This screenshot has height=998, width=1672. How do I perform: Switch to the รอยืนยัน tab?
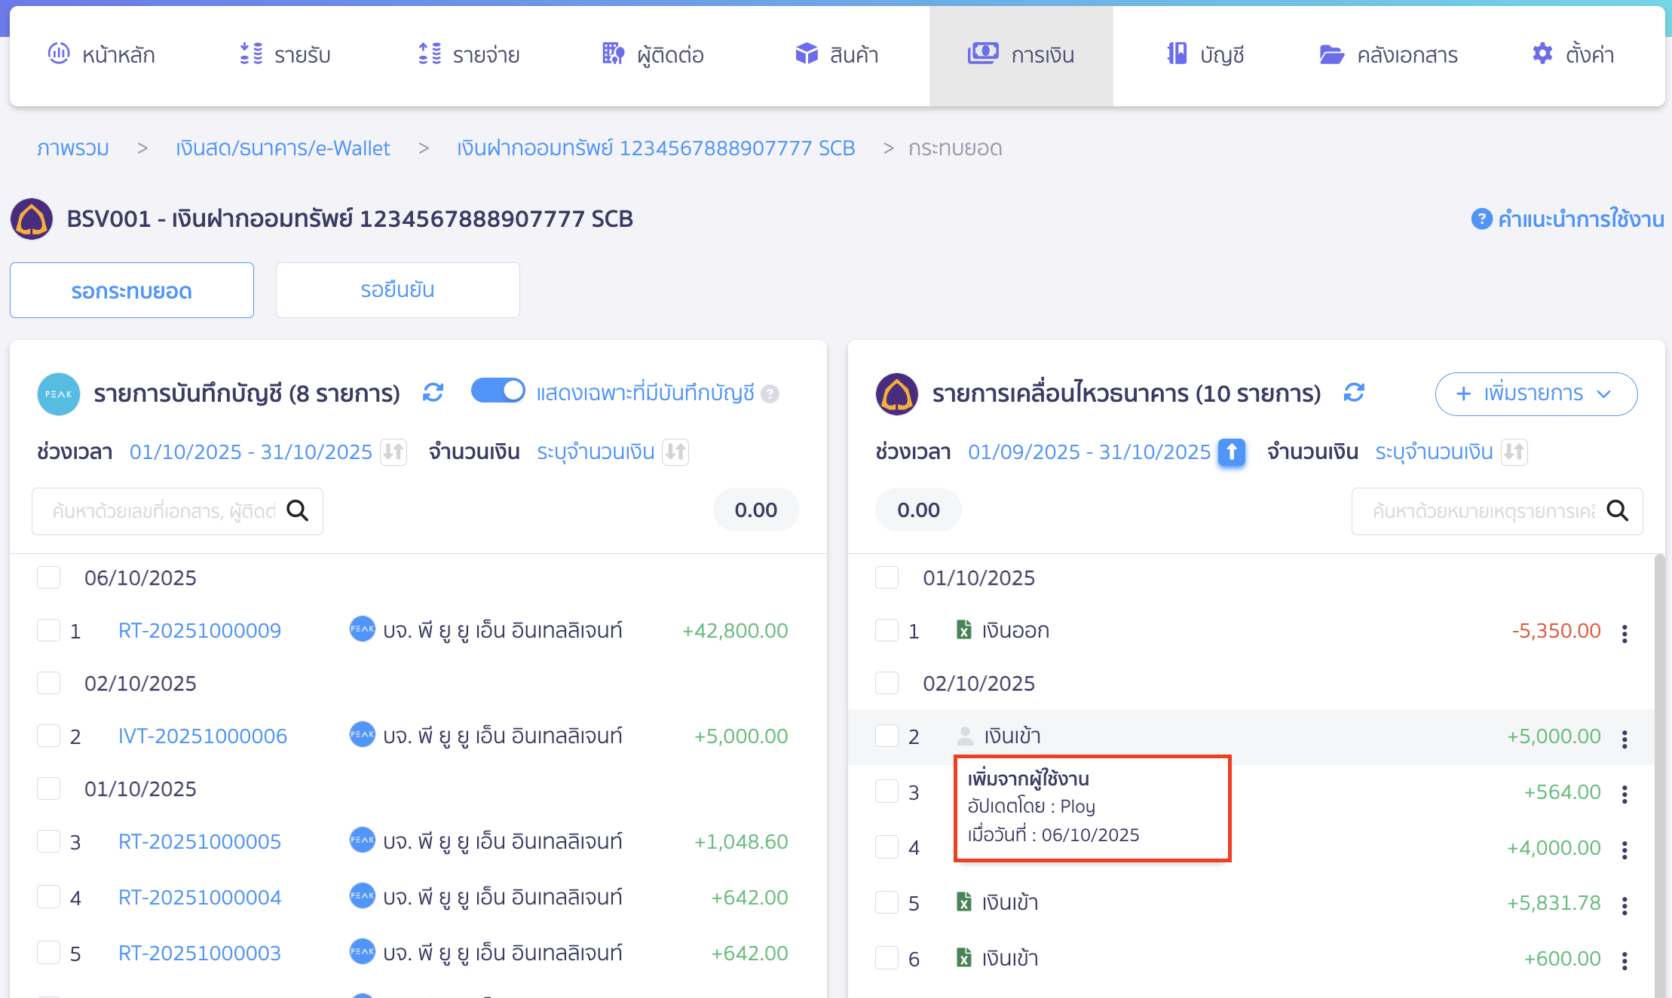(x=397, y=290)
